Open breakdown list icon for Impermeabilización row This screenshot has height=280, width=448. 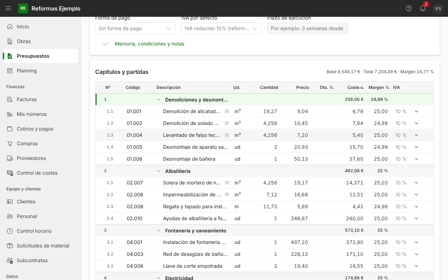tap(227, 195)
